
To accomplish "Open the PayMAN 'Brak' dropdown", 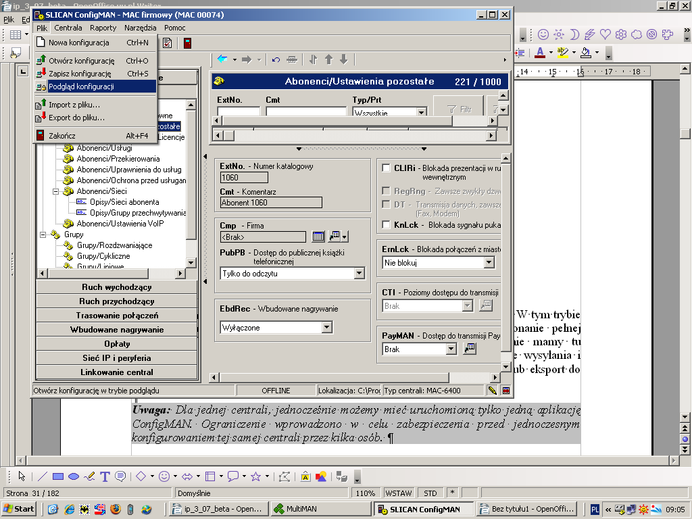I will [x=451, y=349].
